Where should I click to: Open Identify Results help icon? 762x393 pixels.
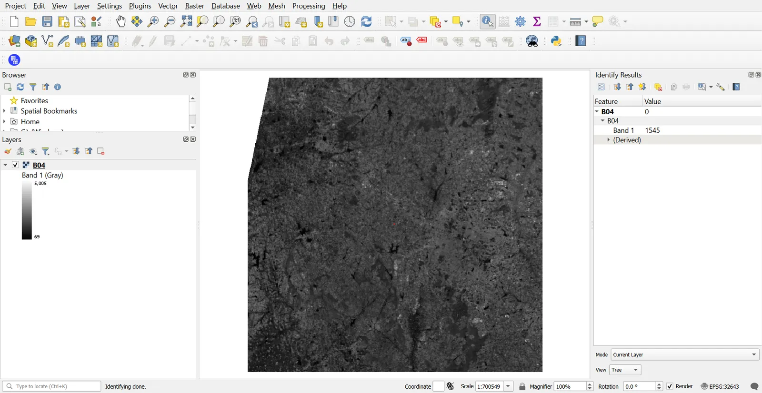click(736, 87)
